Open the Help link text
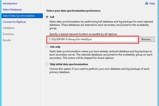 click(x=152, y=4)
